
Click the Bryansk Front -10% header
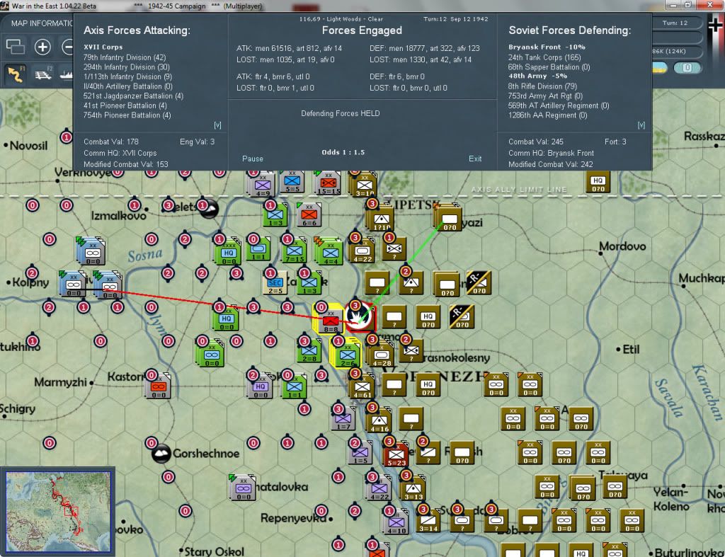[547, 47]
